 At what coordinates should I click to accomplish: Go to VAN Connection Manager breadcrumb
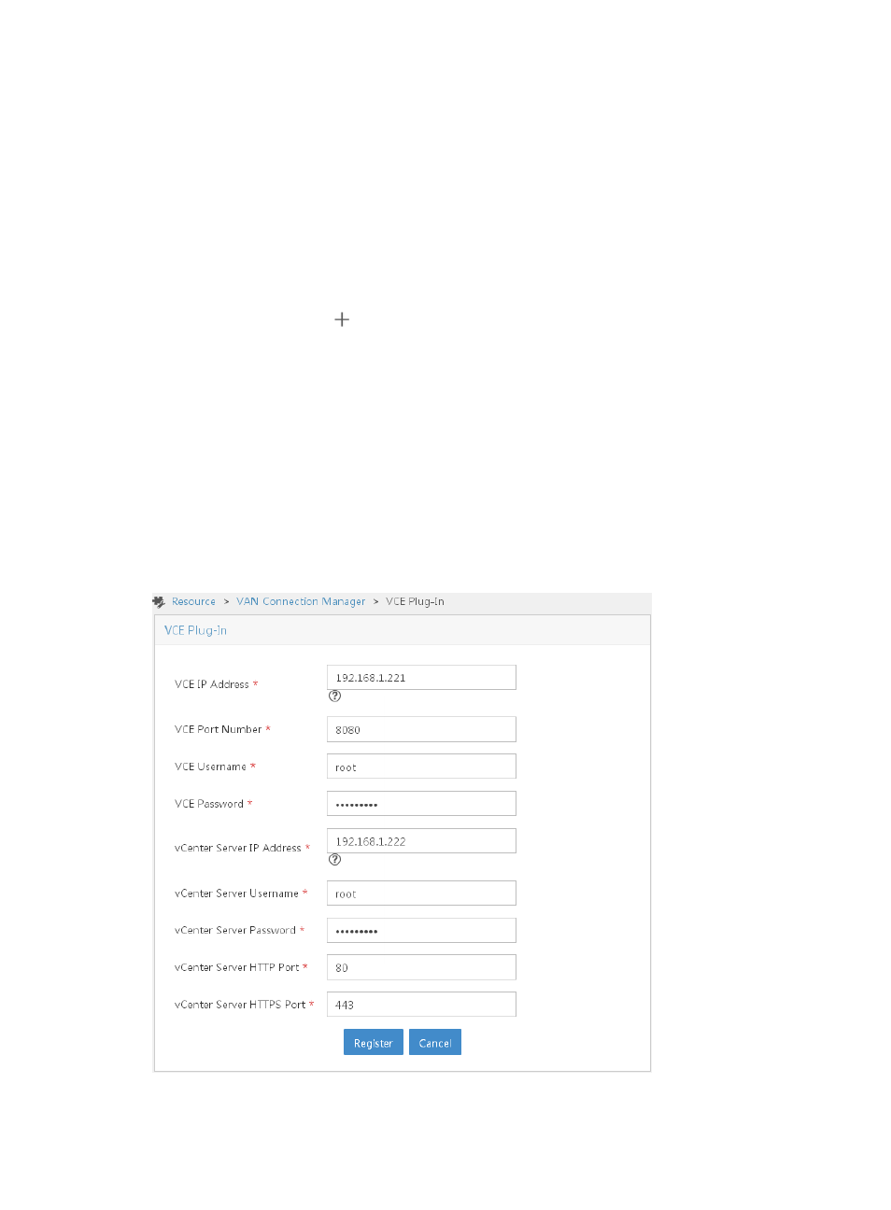pos(301,602)
